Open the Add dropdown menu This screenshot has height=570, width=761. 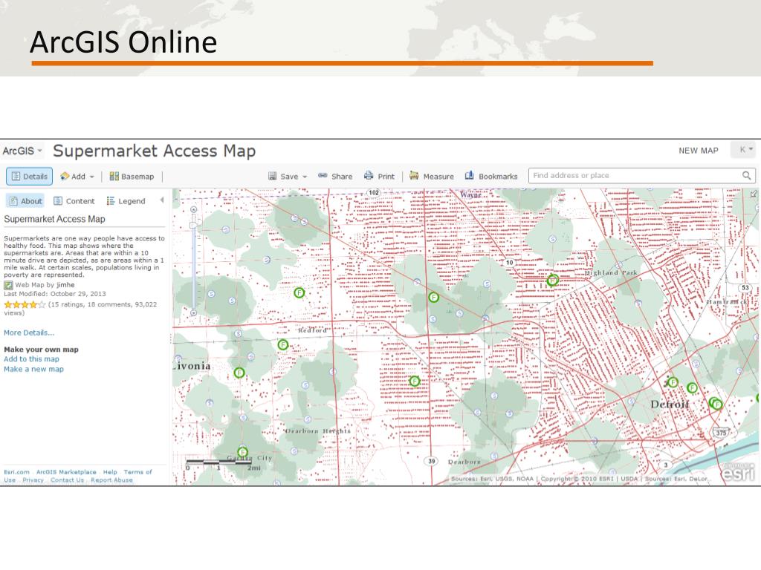(x=77, y=177)
